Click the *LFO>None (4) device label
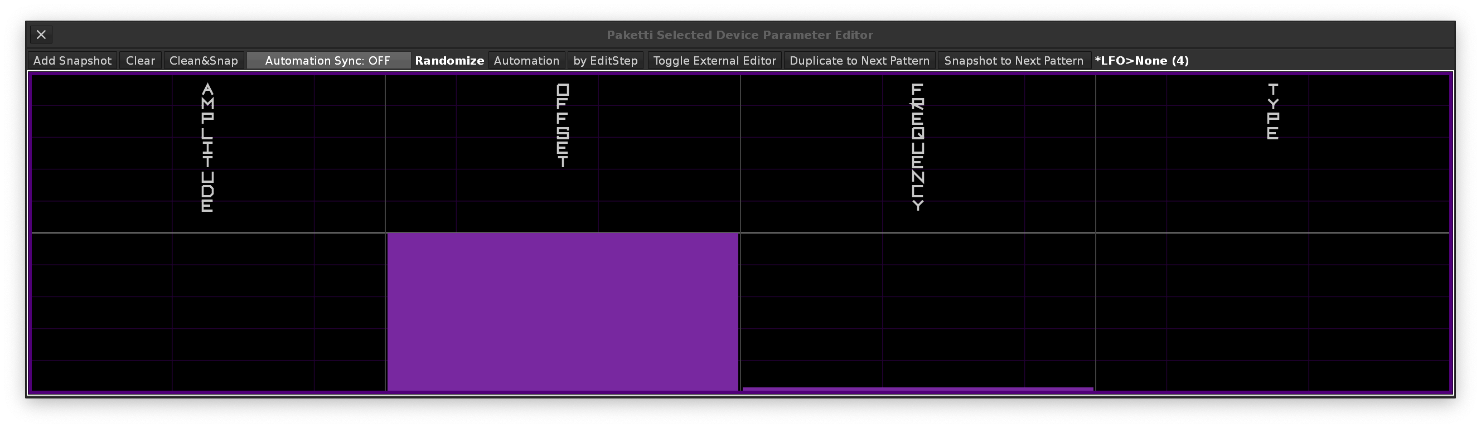This screenshot has height=428, width=1481. [x=1141, y=60]
